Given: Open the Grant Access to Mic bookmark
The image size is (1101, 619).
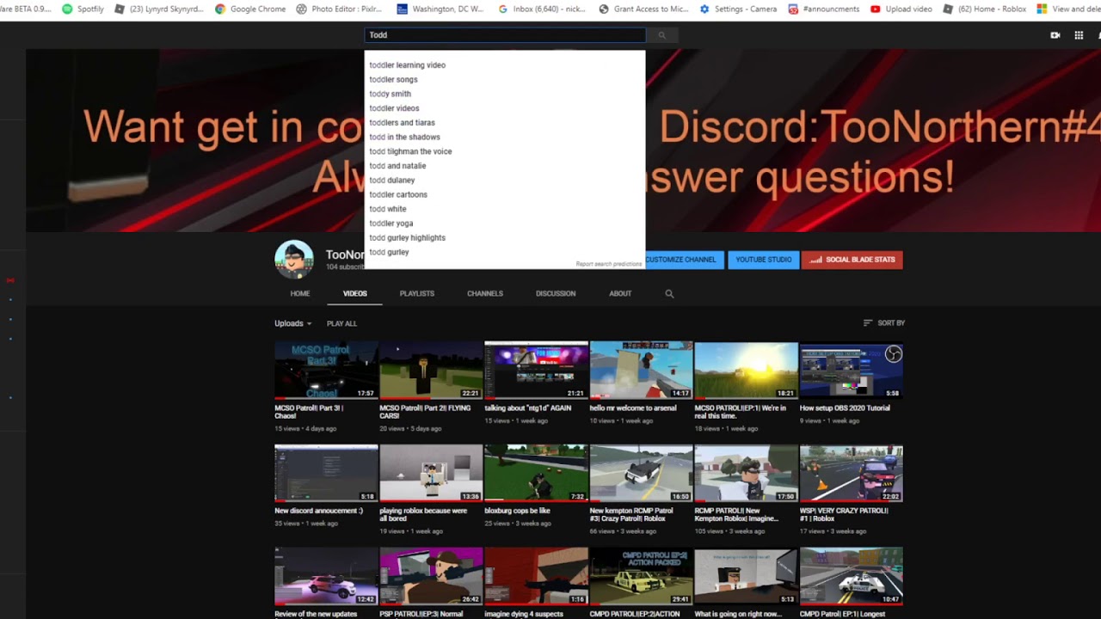Looking at the screenshot, I should (643, 9).
